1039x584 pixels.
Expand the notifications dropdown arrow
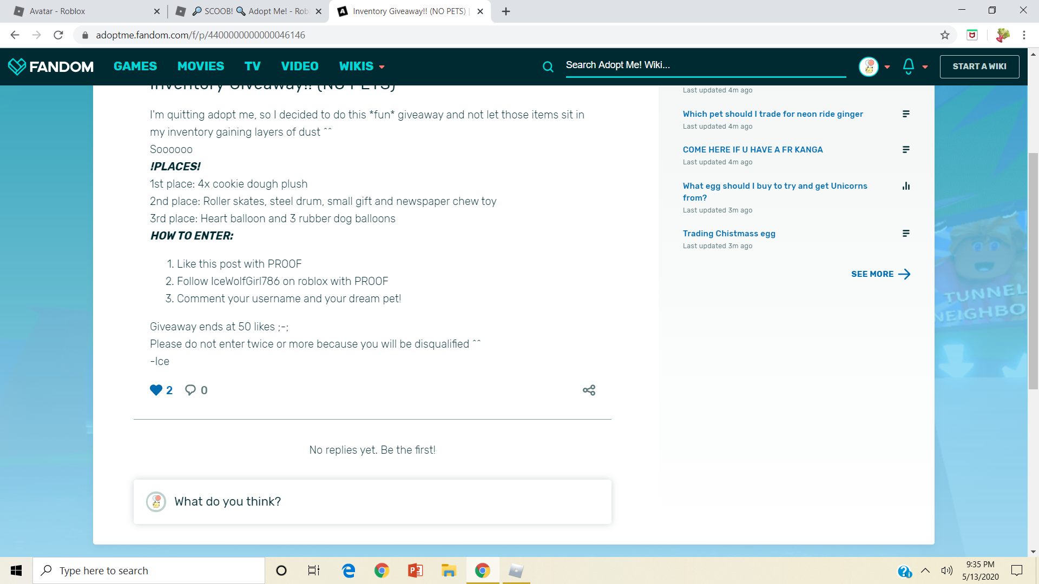925,67
